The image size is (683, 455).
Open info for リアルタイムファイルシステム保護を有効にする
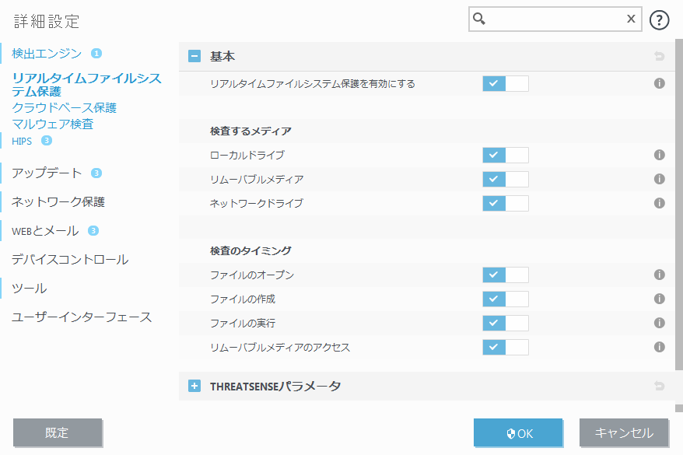pyautogui.click(x=659, y=82)
